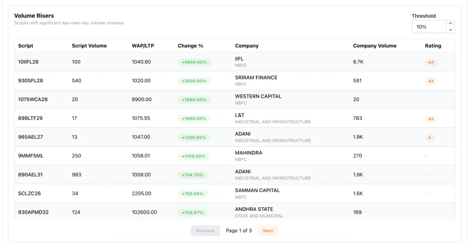Click the +2600.00% change badge
471x243 pixels.
194,81
